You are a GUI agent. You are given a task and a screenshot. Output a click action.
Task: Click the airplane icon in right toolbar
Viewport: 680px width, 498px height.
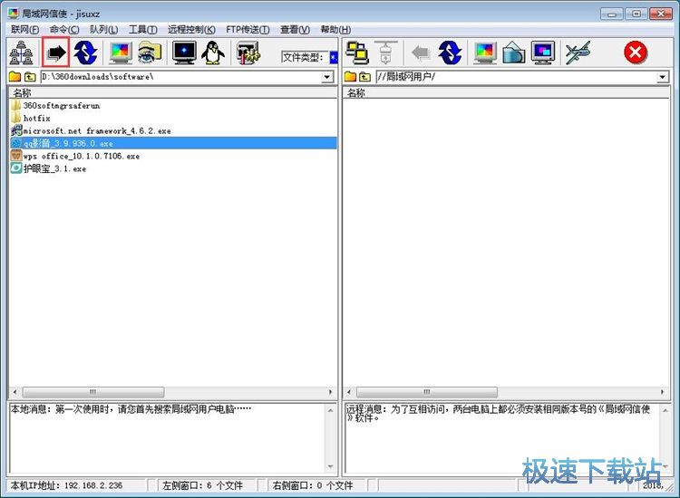[578, 53]
